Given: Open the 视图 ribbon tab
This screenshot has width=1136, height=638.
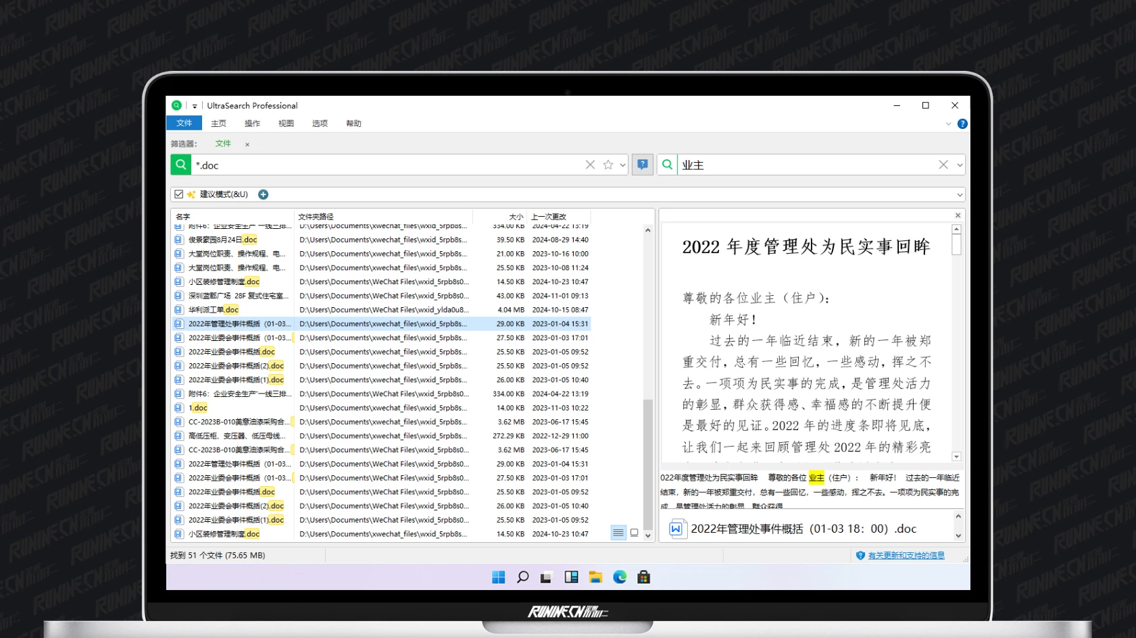Looking at the screenshot, I should point(286,124).
